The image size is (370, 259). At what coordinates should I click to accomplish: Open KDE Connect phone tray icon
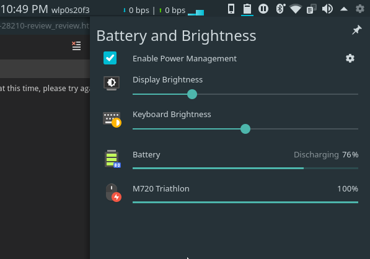click(x=231, y=9)
